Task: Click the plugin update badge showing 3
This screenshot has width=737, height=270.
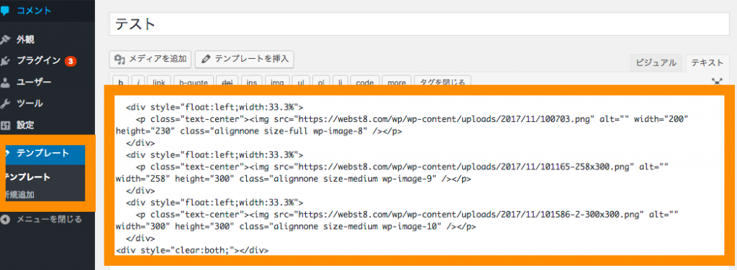Action: (71, 61)
